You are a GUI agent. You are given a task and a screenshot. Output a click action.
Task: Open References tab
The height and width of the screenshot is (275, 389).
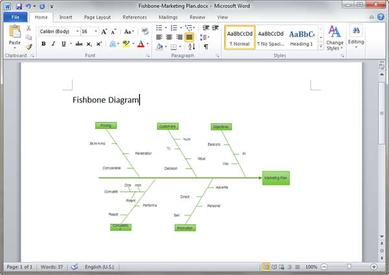click(135, 17)
